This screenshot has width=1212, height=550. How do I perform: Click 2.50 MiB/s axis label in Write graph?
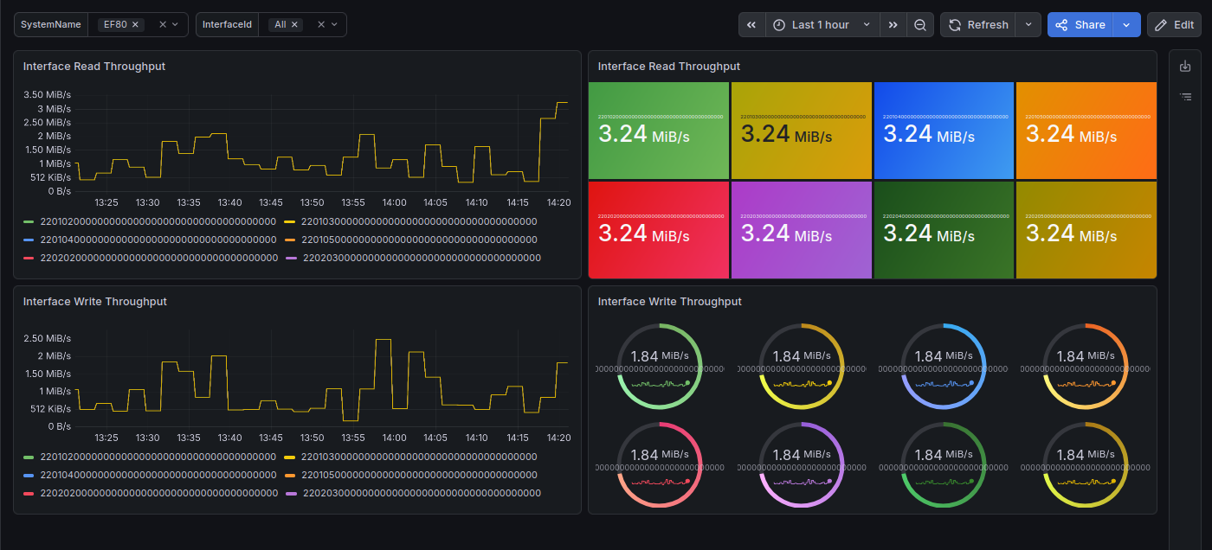pyautogui.click(x=47, y=338)
